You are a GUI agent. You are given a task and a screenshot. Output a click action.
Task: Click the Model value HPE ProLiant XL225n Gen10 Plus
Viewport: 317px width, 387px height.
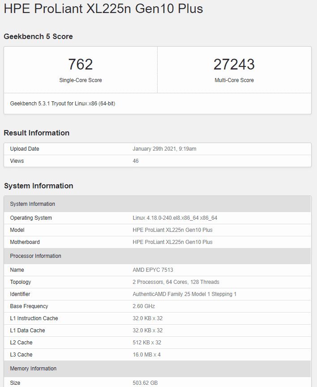click(x=172, y=230)
